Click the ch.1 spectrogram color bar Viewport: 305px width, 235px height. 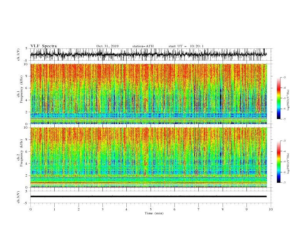click(x=278, y=98)
